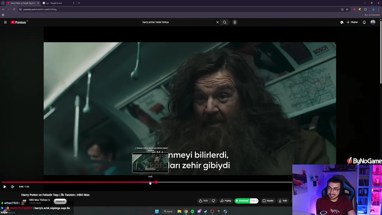Share the video via Paylaş
Image resolution: width=382 pixels, height=215 pixels.
pos(226,201)
